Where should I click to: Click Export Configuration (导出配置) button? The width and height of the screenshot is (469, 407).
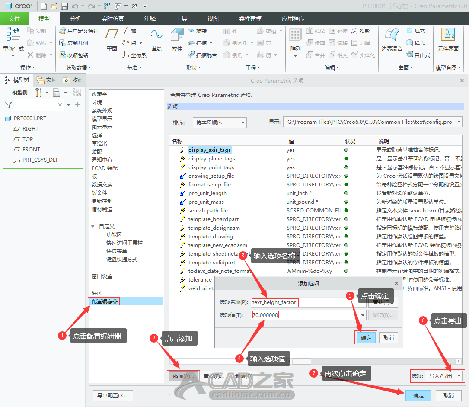tap(113, 396)
